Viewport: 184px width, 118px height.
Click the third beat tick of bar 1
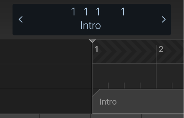(x=124, y=85)
